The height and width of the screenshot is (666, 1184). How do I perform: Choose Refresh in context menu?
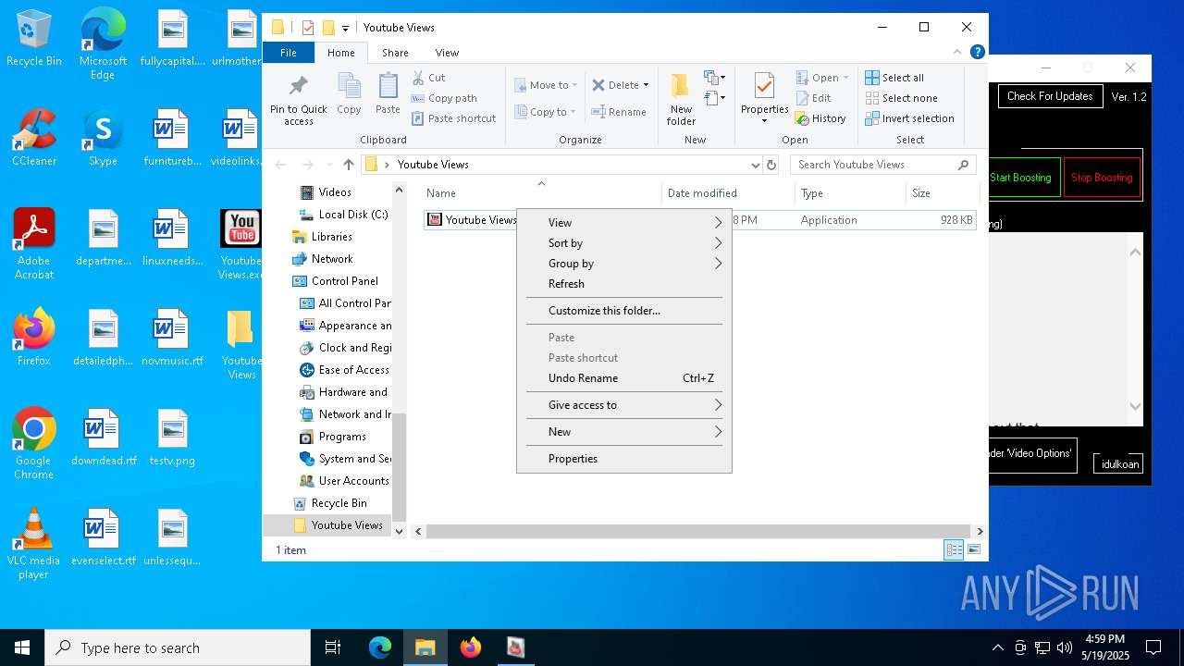coord(624,284)
